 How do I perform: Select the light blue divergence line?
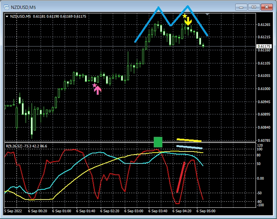coord(189,147)
